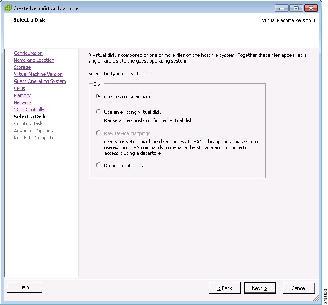Image resolution: width=328 pixels, height=305 pixels.
Task: Click Reuse a previously configured virtual disk text
Action: pyautogui.click(x=149, y=120)
